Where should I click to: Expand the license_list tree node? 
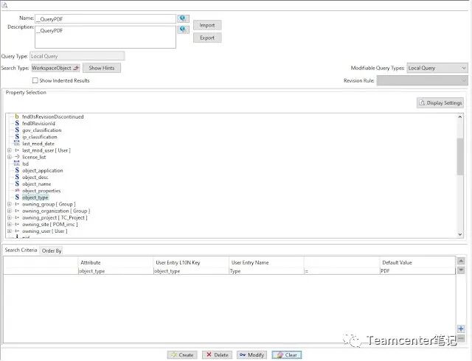[x=10, y=157]
